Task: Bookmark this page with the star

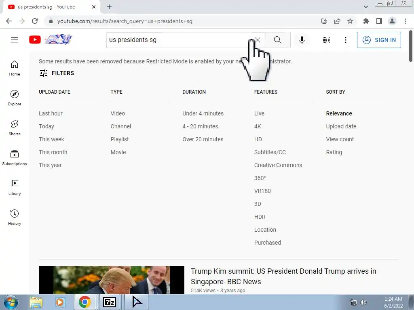Action: pos(350,21)
